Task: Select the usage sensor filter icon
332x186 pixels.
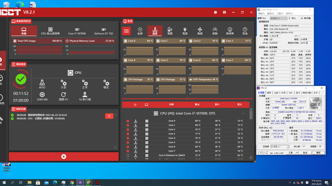Action: pyautogui.click(x=230, y=31)
